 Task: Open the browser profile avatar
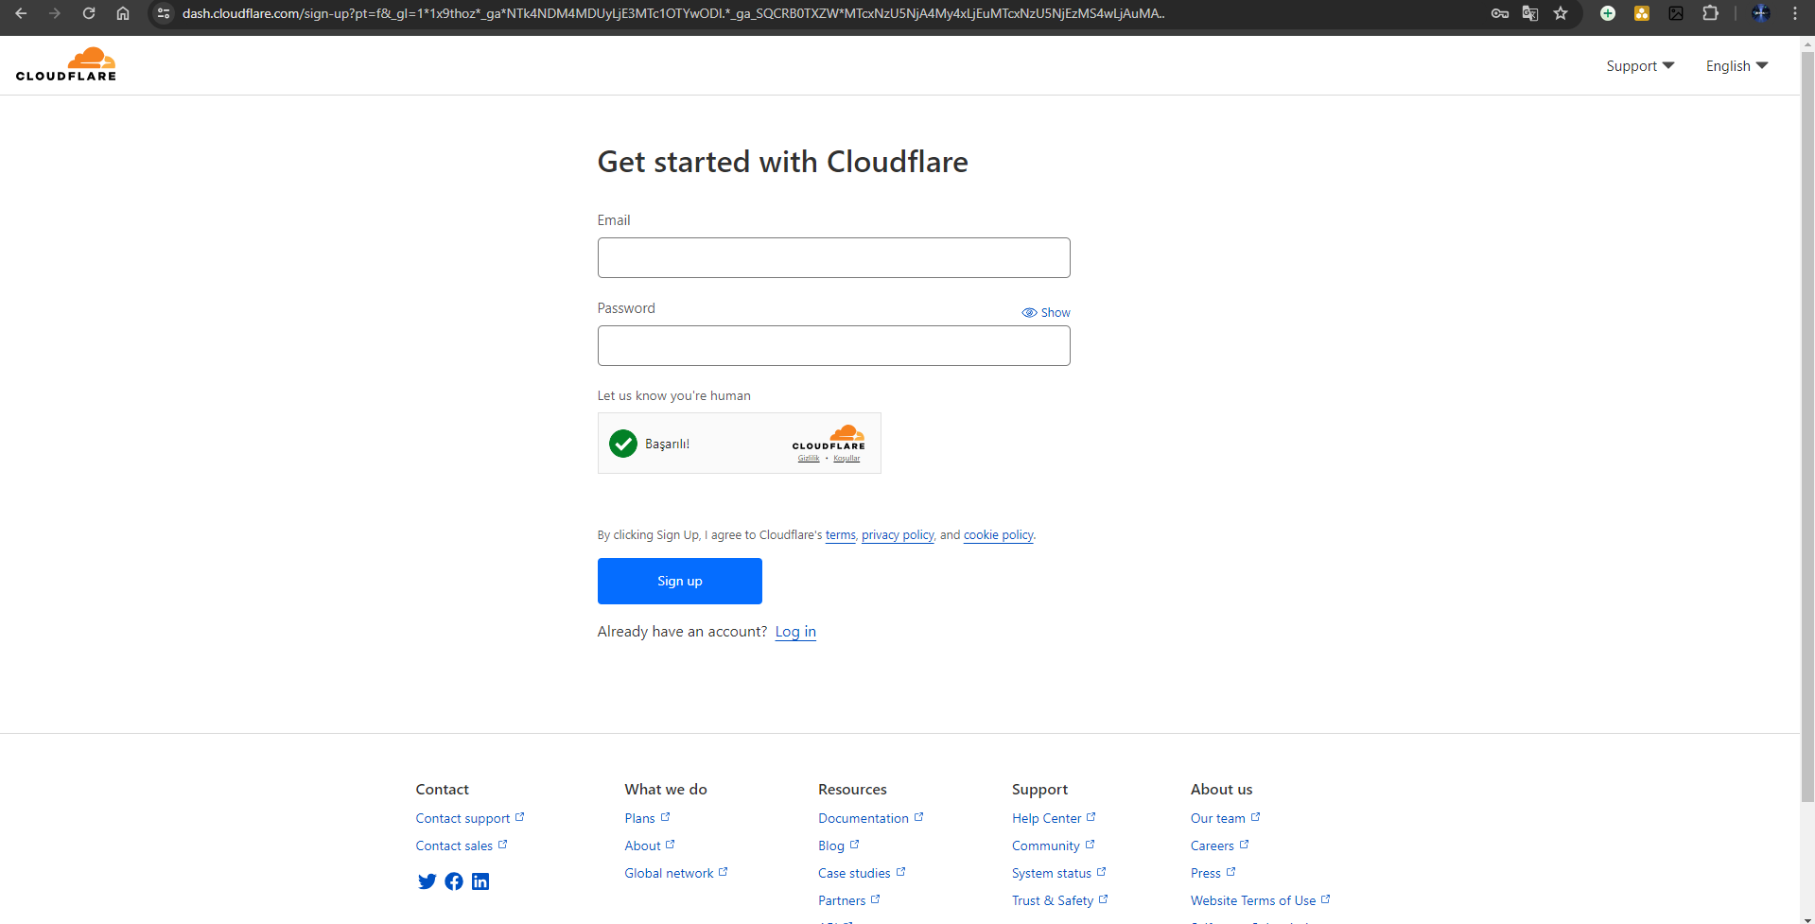pos(1761,13)
